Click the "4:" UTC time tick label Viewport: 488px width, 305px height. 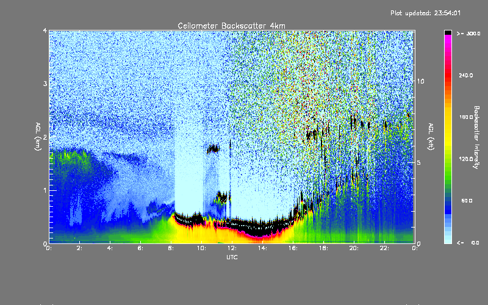(110, 248)
